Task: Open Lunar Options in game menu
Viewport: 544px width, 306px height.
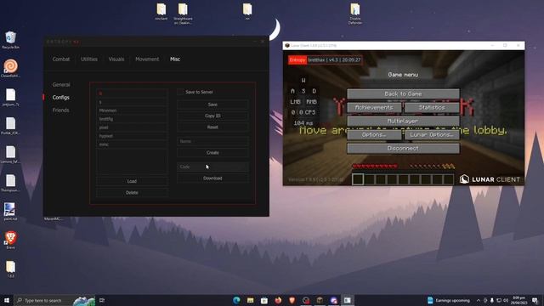Action: (x=432, y=134)
